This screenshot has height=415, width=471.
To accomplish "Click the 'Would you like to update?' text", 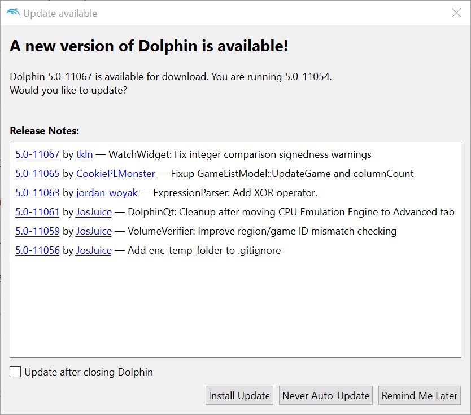I will tap(68, 90).
